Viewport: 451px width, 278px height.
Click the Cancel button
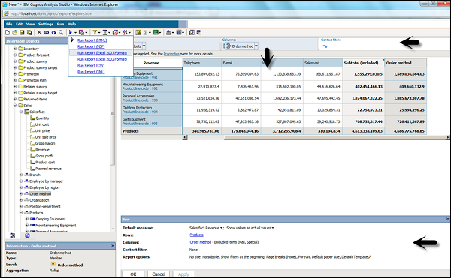click(159, 274)
